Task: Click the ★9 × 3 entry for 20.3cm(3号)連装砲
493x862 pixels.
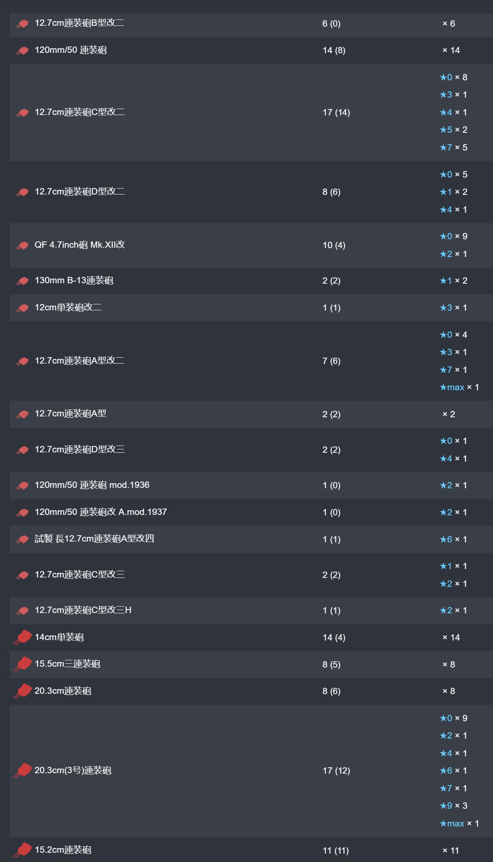Action: [453, 806]
